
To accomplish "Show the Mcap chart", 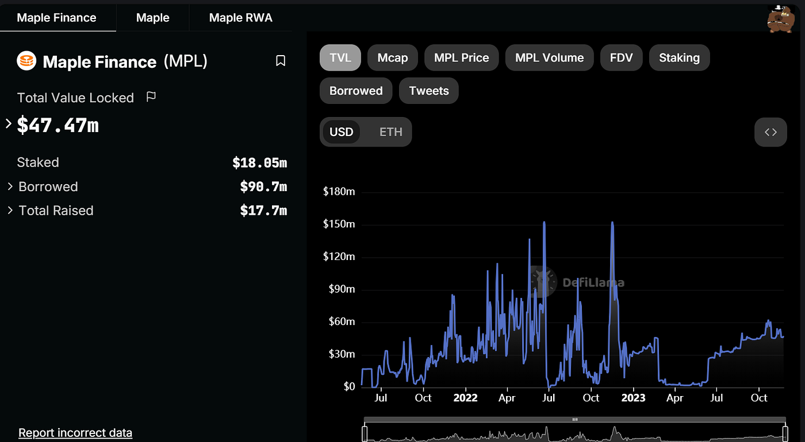I will 392,57.
